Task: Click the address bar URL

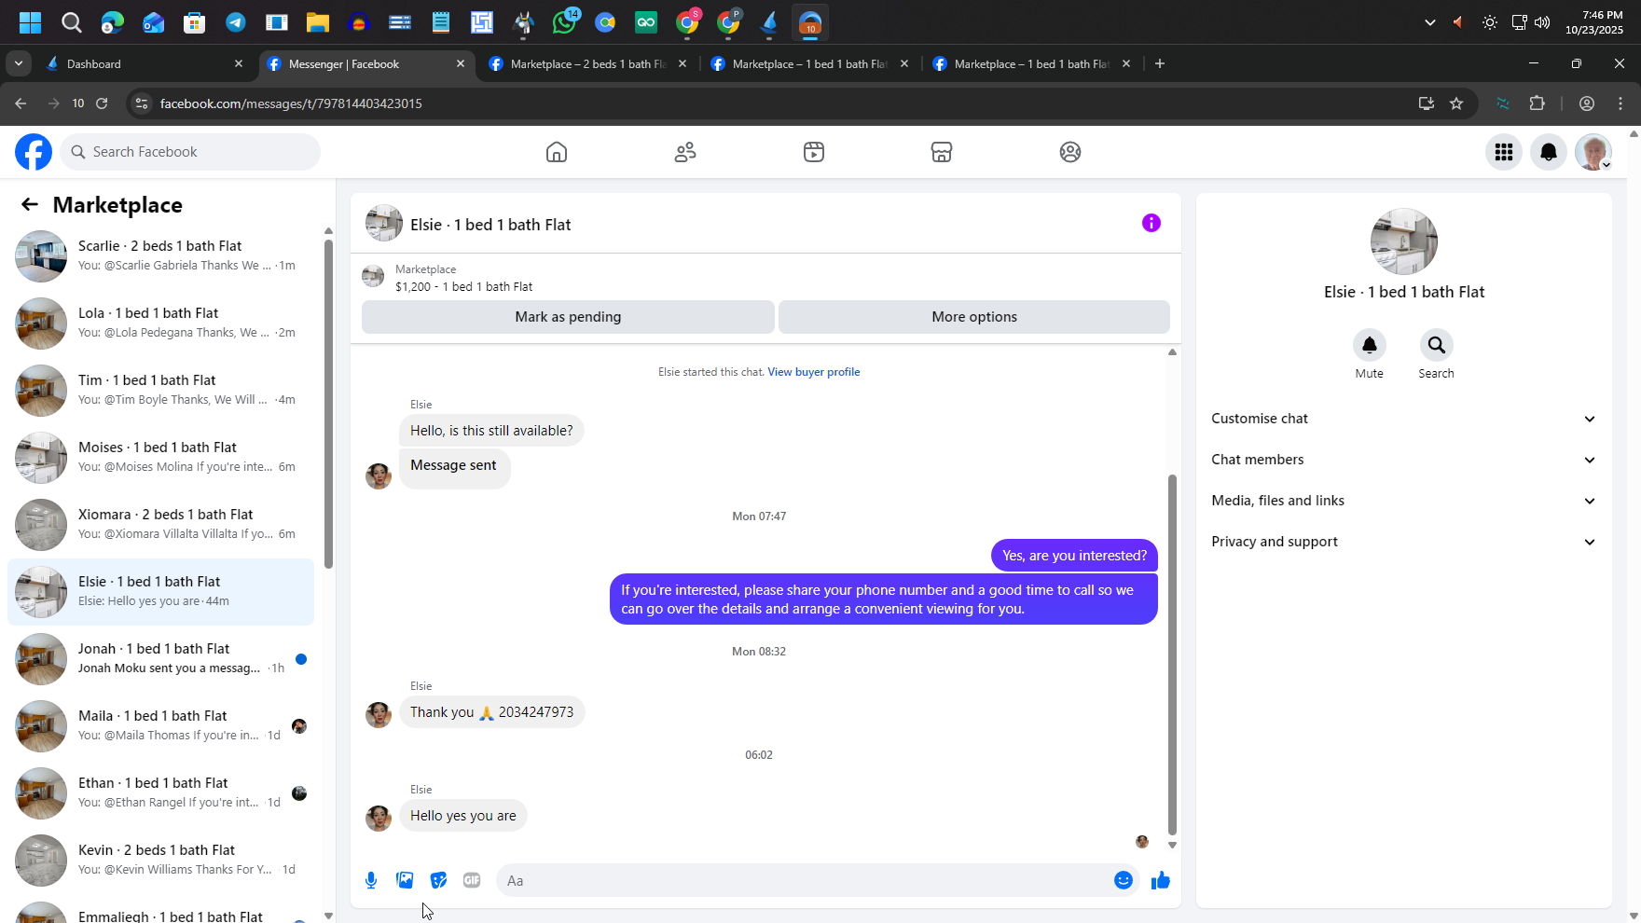Action: [291, 103]
